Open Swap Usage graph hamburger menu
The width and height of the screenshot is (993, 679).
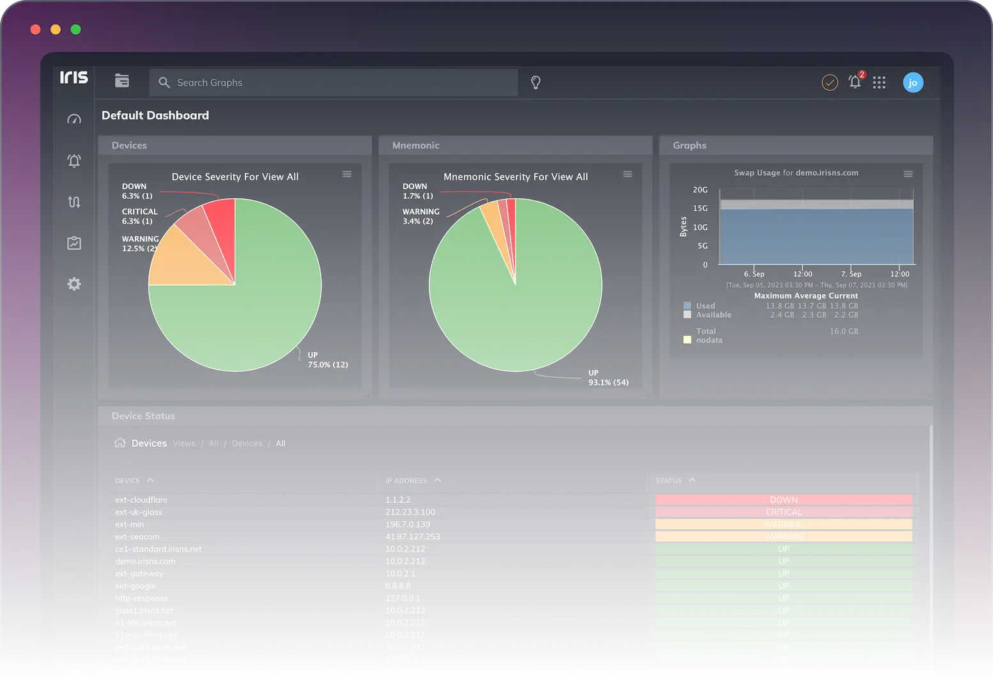(908, 174)
